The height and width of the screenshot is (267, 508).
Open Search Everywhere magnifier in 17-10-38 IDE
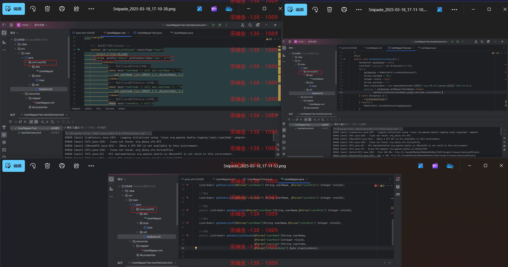click(250, 25)
